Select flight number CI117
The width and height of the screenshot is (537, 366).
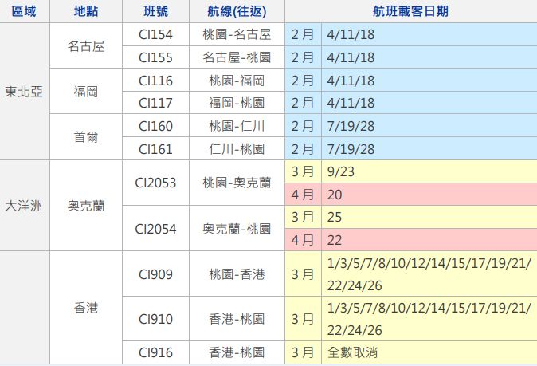[155, 103]
